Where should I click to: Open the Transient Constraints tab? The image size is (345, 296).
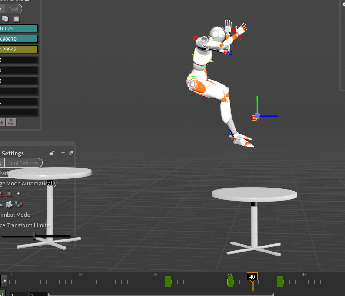(42, 173)
